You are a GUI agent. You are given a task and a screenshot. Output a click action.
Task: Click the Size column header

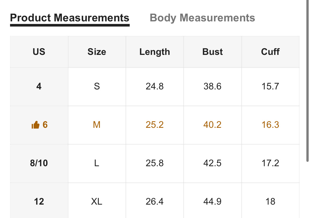[x=97, y=52]
